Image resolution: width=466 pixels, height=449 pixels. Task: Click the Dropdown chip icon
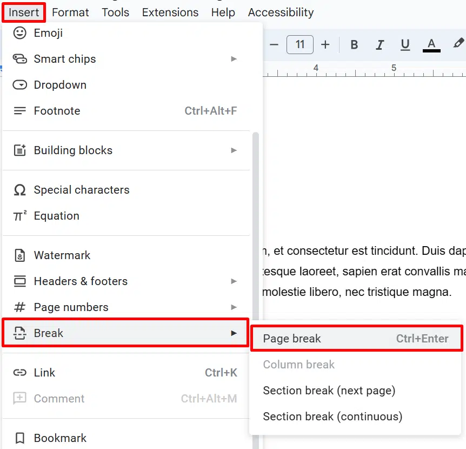point(19,85)
